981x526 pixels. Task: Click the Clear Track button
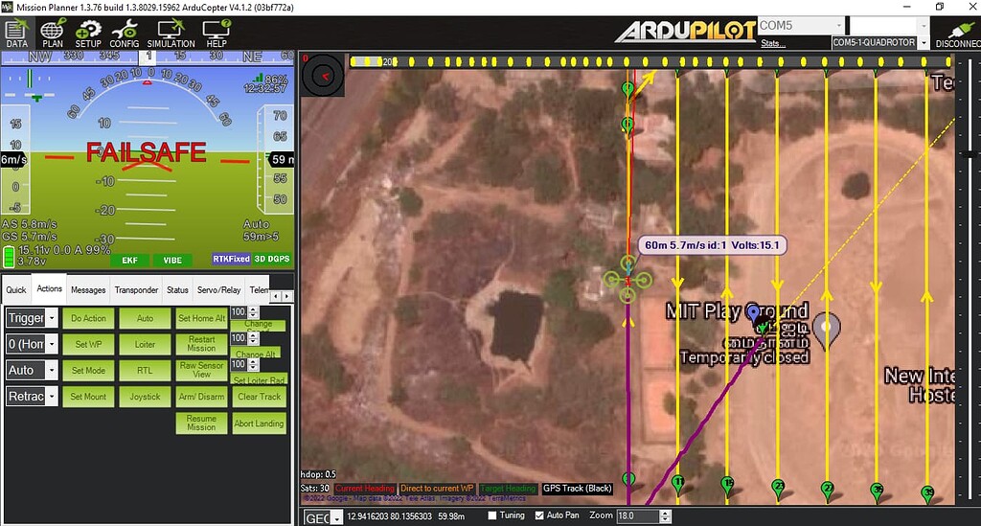(x=259, y=398)
